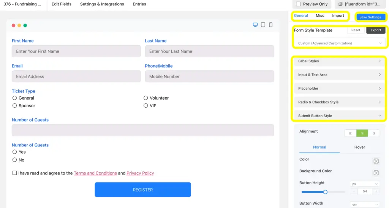Switch to the Normal state tab
Screen dimensions: 389x208
319,147
